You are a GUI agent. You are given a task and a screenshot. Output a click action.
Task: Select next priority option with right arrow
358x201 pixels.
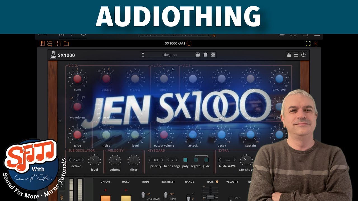coord(162,160)
